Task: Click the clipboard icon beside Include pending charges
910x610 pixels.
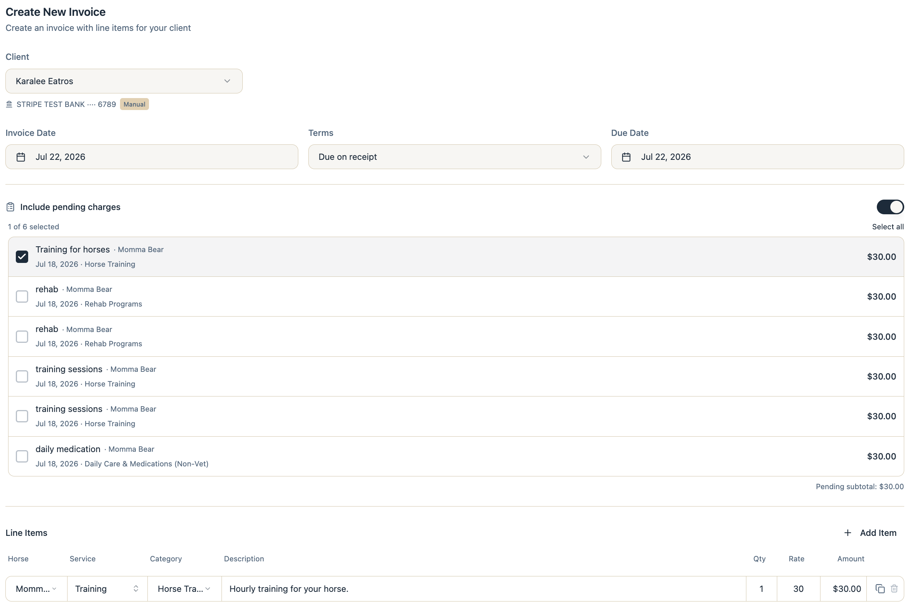Action: pyautogui.click(x=10, y=207)
